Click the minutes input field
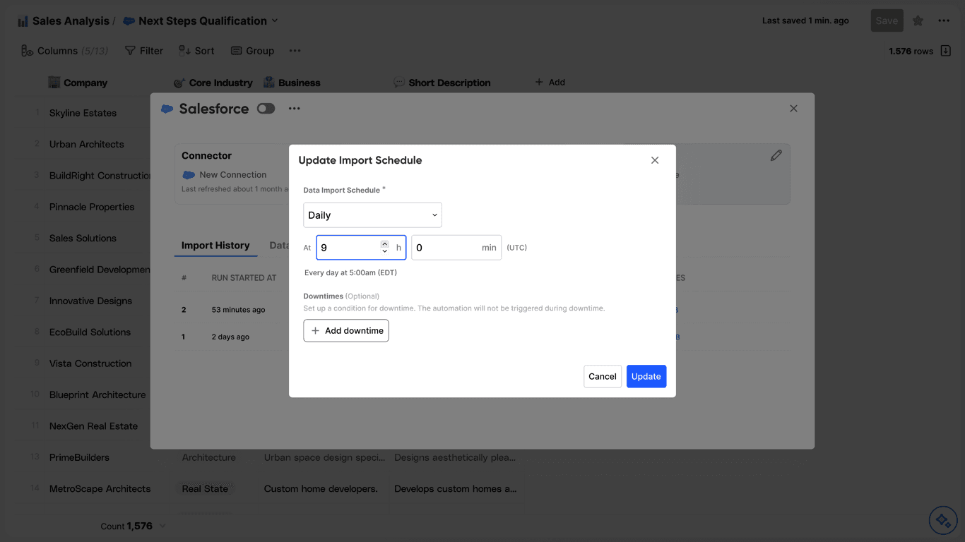This screenshot has width=965, height=542. click(x=456, y=248)
